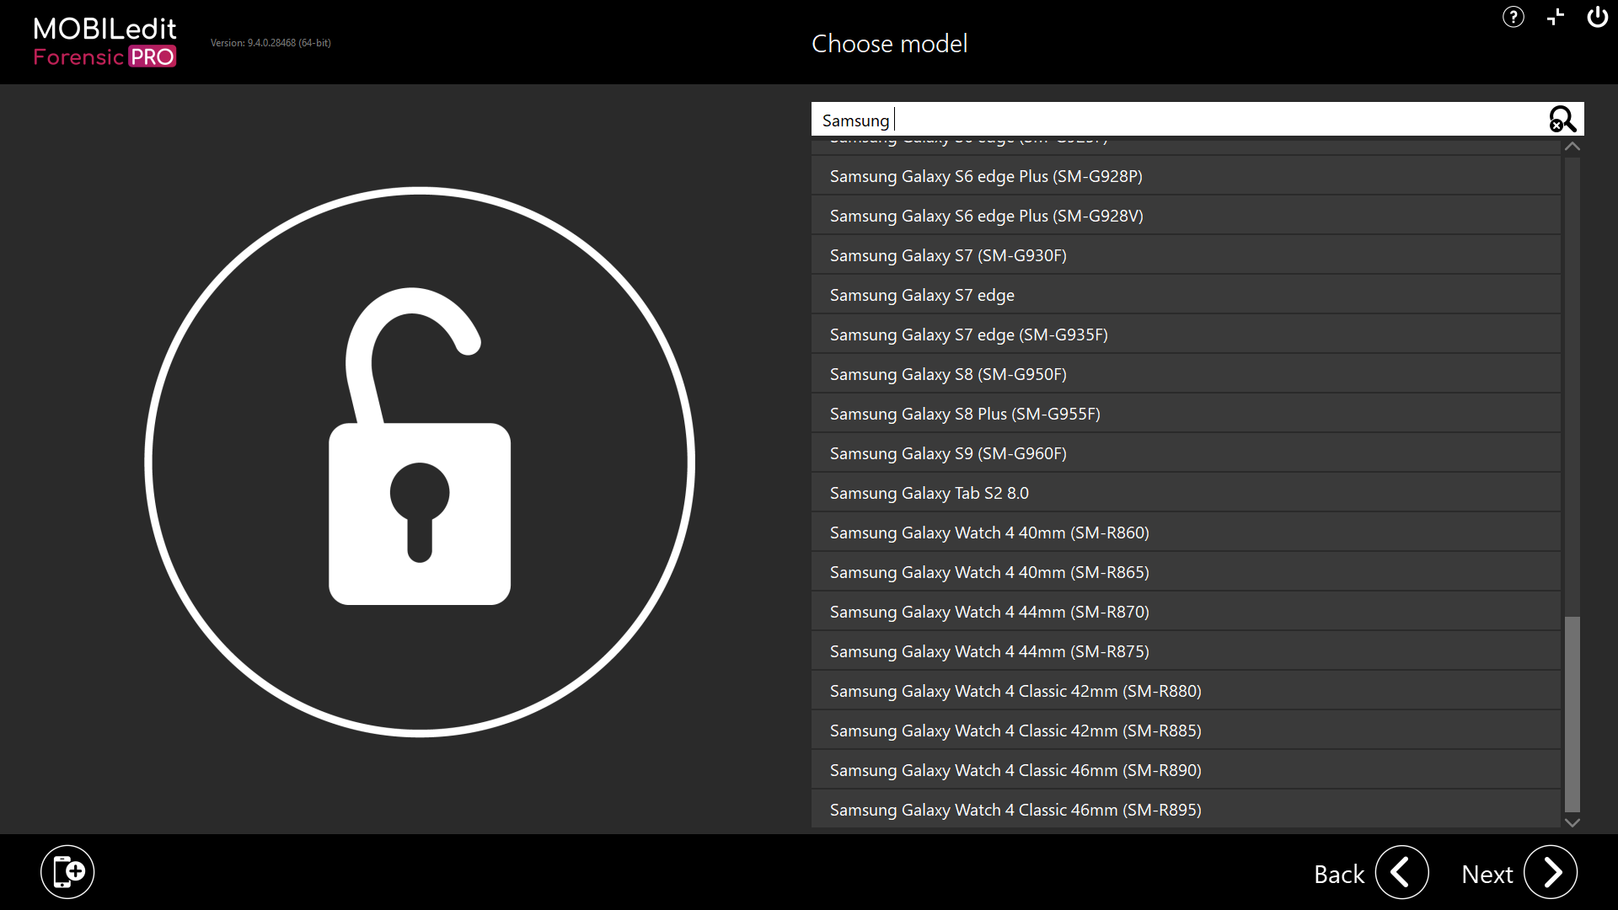Click the add new device icon
The height and width of the screenshot is (910, 1618).
67,871
